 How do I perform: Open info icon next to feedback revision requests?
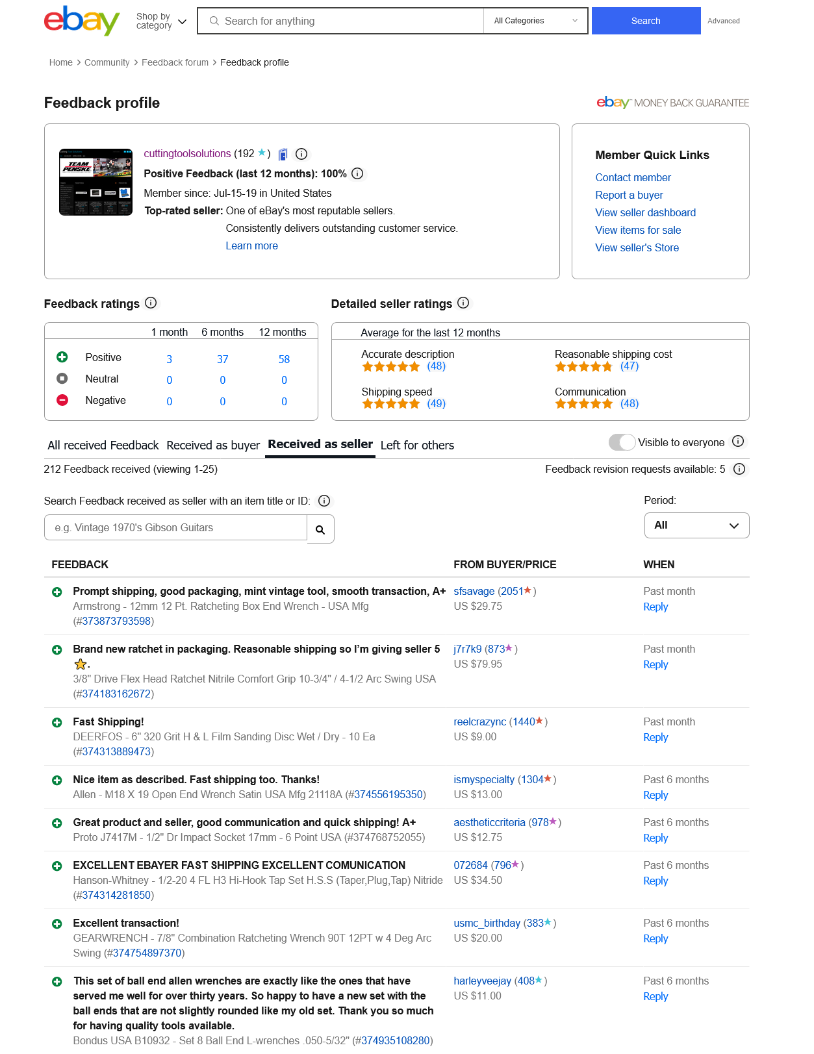click(739, 469)
